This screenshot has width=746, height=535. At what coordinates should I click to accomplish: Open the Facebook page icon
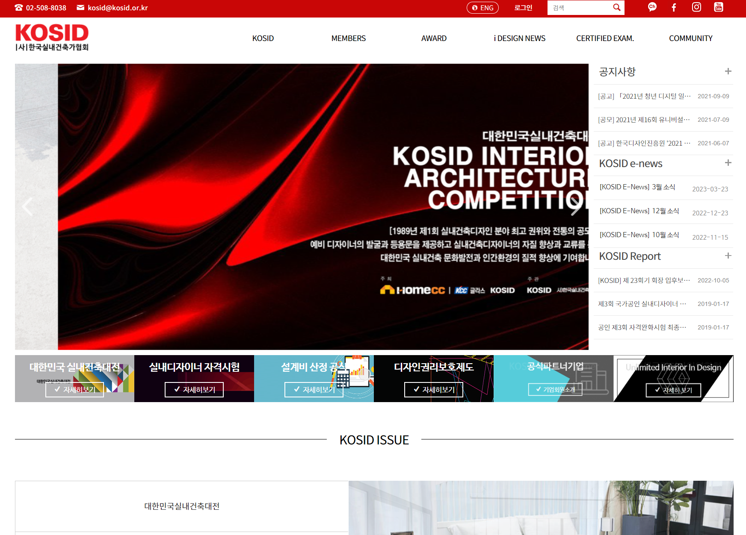(x=674, y=7)
